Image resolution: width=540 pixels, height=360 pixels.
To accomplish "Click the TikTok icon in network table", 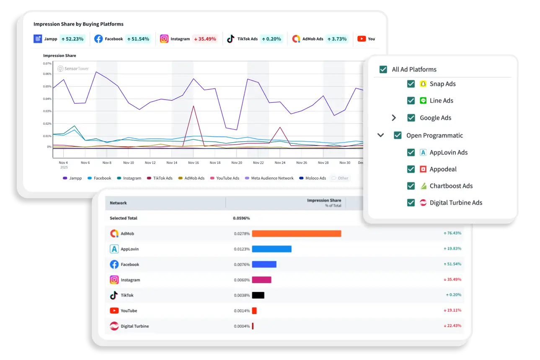I will click(114, 295).
